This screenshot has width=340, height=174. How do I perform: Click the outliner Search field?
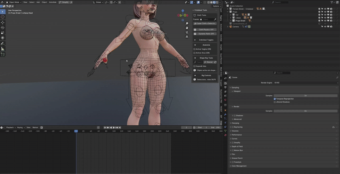click(x=280, y=2)
